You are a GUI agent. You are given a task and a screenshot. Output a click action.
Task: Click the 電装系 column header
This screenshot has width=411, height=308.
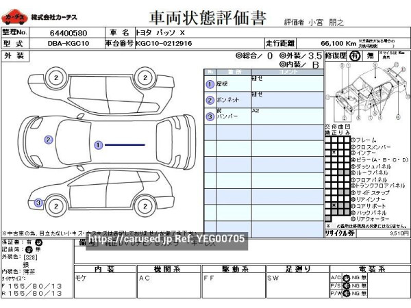[x=366, y=268]
